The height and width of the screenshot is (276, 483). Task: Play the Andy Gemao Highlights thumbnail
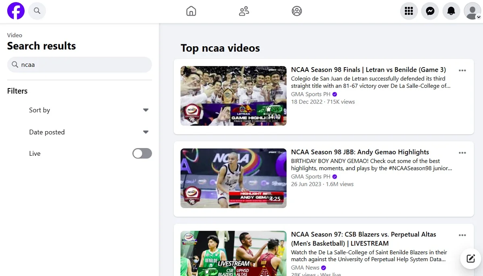pos(233,178)
